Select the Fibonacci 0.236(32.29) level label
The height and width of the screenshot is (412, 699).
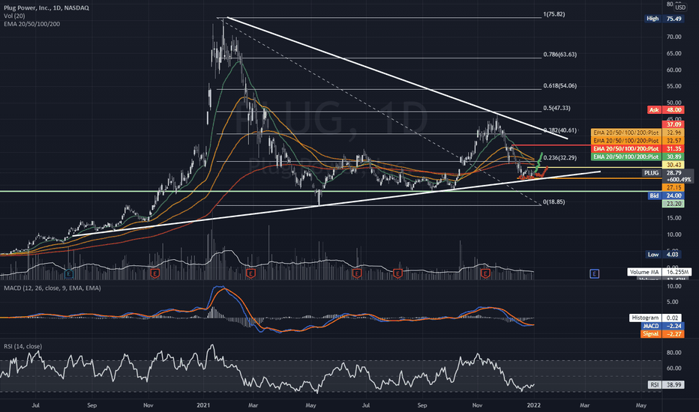(559, 157)
